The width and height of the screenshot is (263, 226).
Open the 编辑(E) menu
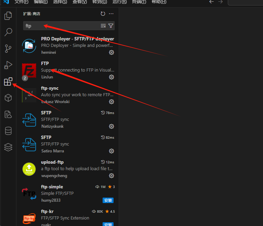click(x=41, y=2)
